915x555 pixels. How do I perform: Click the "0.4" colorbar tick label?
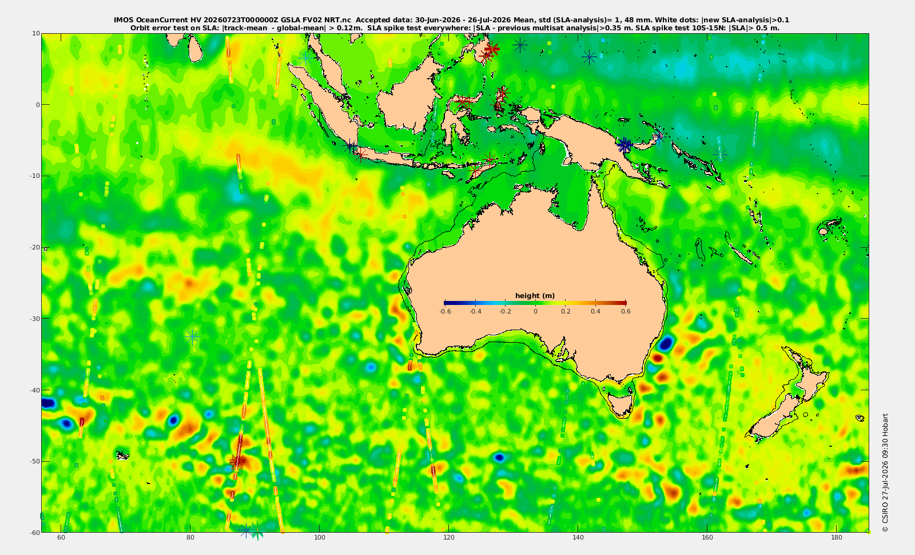595,311
